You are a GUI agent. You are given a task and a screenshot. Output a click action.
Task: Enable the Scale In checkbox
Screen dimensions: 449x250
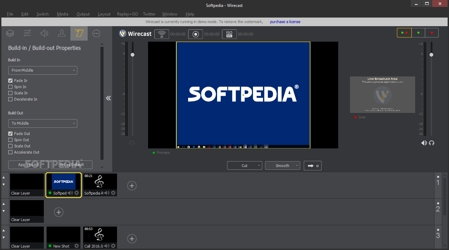[x=10, y=93]
